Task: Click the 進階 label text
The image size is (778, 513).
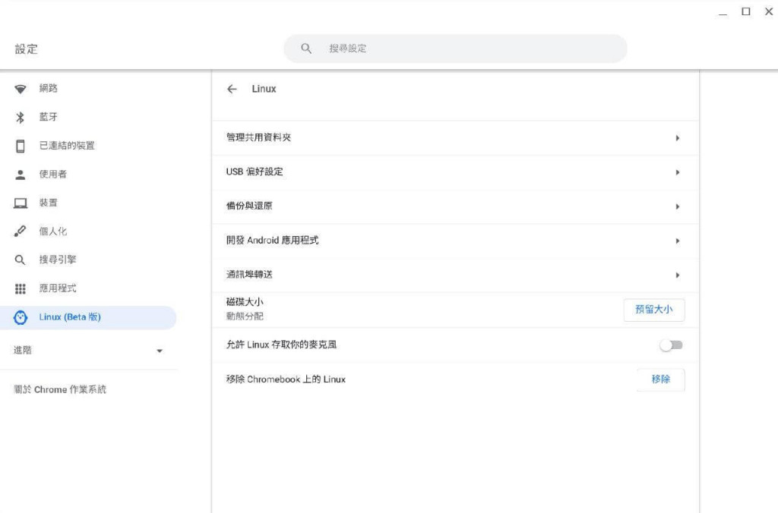Action: click(23, 351)
